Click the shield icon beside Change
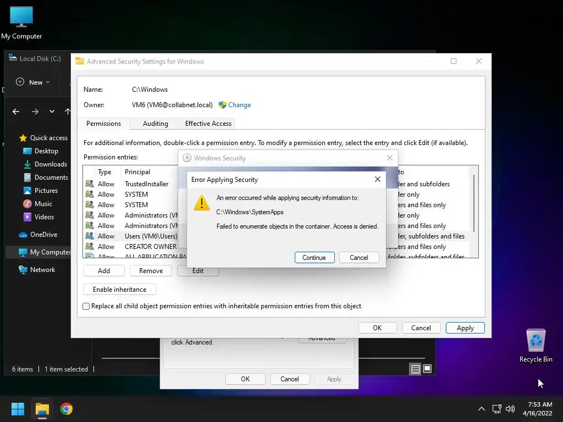 [222, 105]
